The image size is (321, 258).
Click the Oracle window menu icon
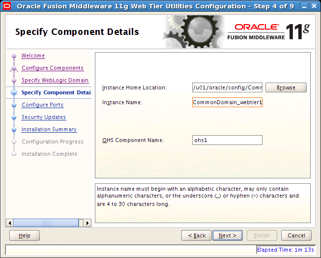click(x=7, y=6)
